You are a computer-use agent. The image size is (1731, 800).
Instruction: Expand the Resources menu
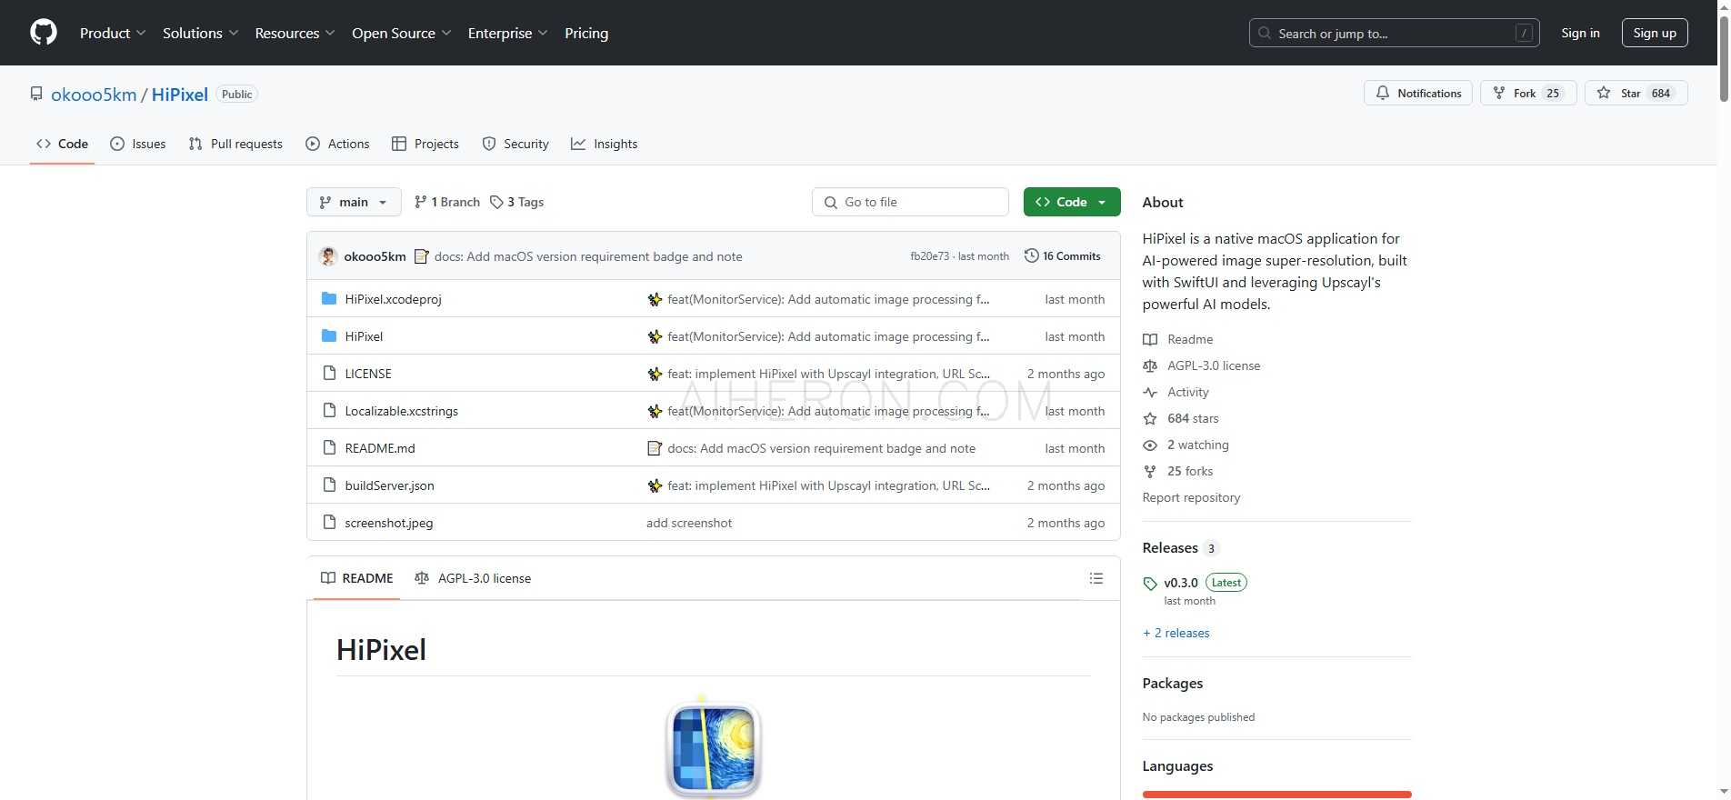(x=295, y=33)
